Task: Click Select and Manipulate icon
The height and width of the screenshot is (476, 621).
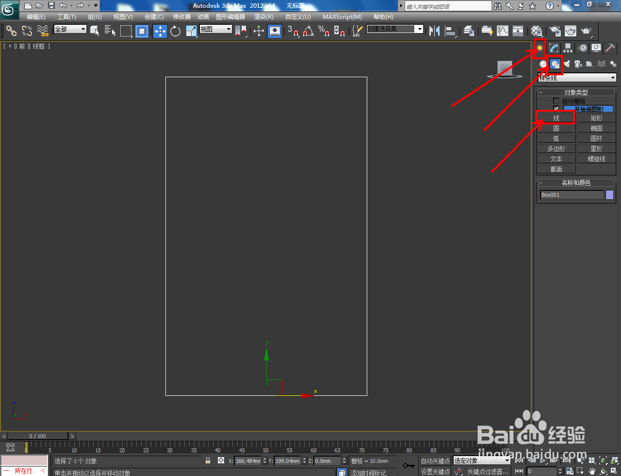Action: click(x=259, y=31)
